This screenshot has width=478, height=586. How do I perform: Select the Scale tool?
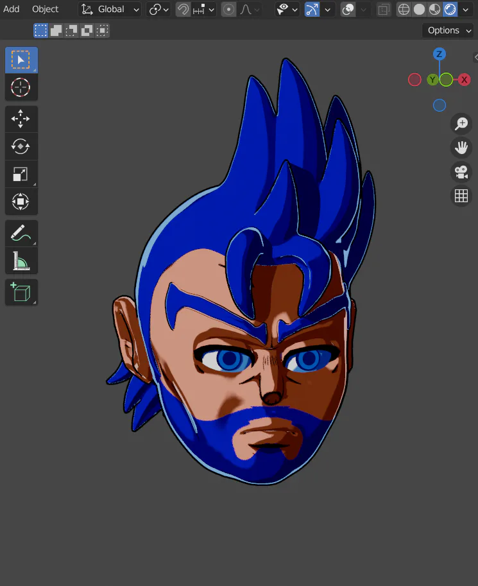[x=21, y=174]
